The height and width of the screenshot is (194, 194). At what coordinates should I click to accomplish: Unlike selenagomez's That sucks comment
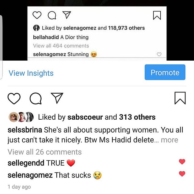pyautogui.click(x=182, y=174)
